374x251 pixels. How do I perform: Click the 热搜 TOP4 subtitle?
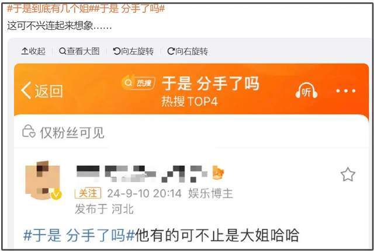(x=189, y=102)
